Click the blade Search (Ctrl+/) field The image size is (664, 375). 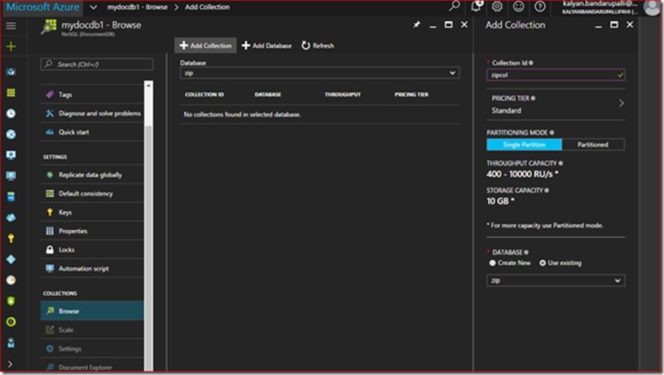(x=97, y=64)
